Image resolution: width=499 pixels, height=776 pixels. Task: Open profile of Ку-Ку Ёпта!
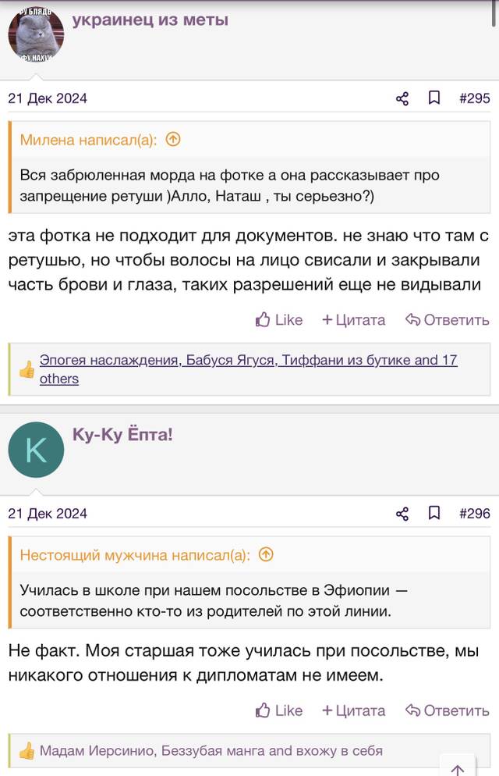tap(122, 435)
